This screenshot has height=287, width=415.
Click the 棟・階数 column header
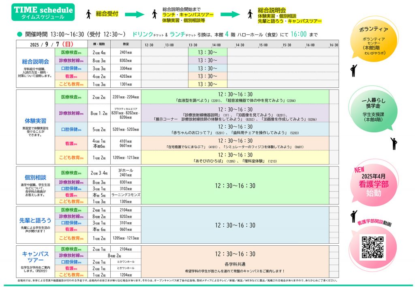click(x=99, y=44)
